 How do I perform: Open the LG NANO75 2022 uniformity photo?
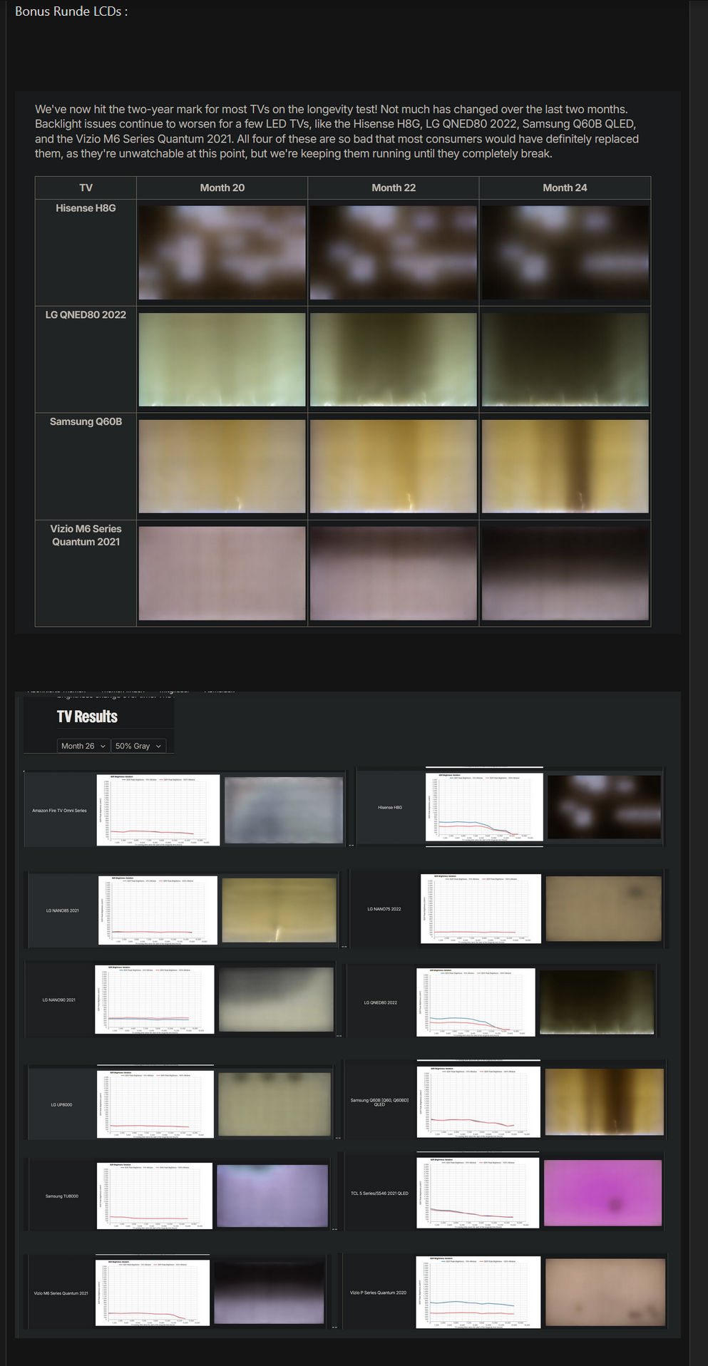coord(603,909)
